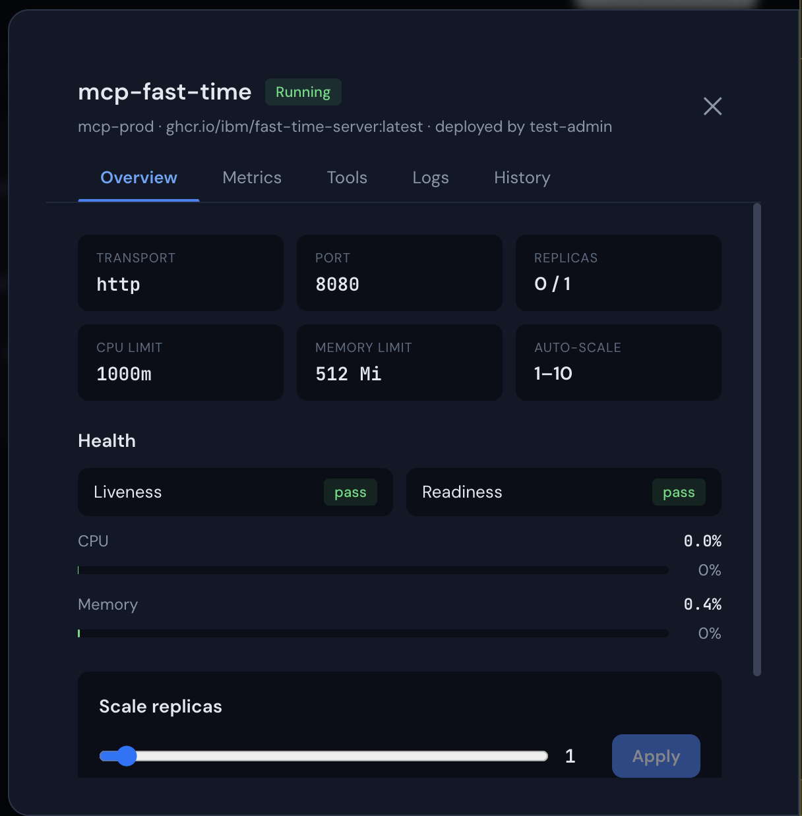Click the CPU usage progress bar
This screenshot has width=802, height=816.
click(373, 570)
